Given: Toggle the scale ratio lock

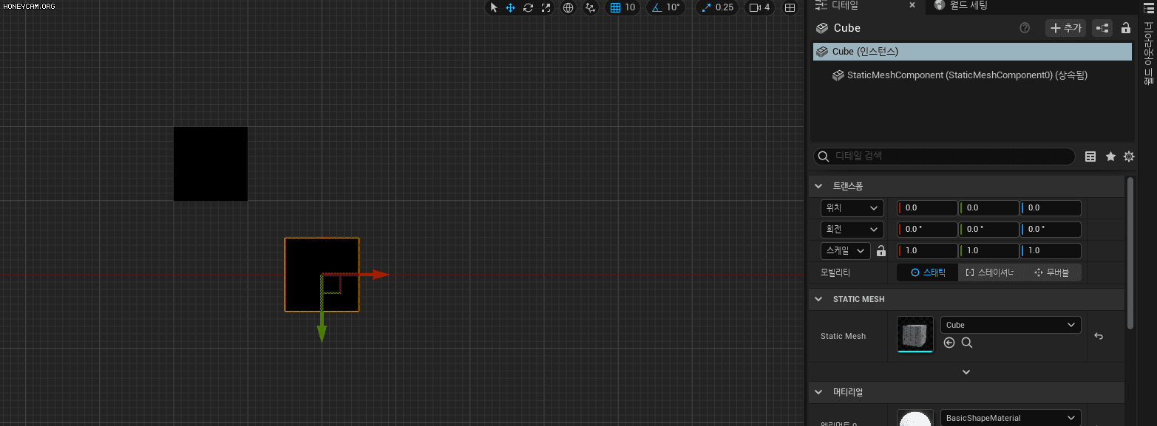Looking at the screenshot, I should [881, 251].
